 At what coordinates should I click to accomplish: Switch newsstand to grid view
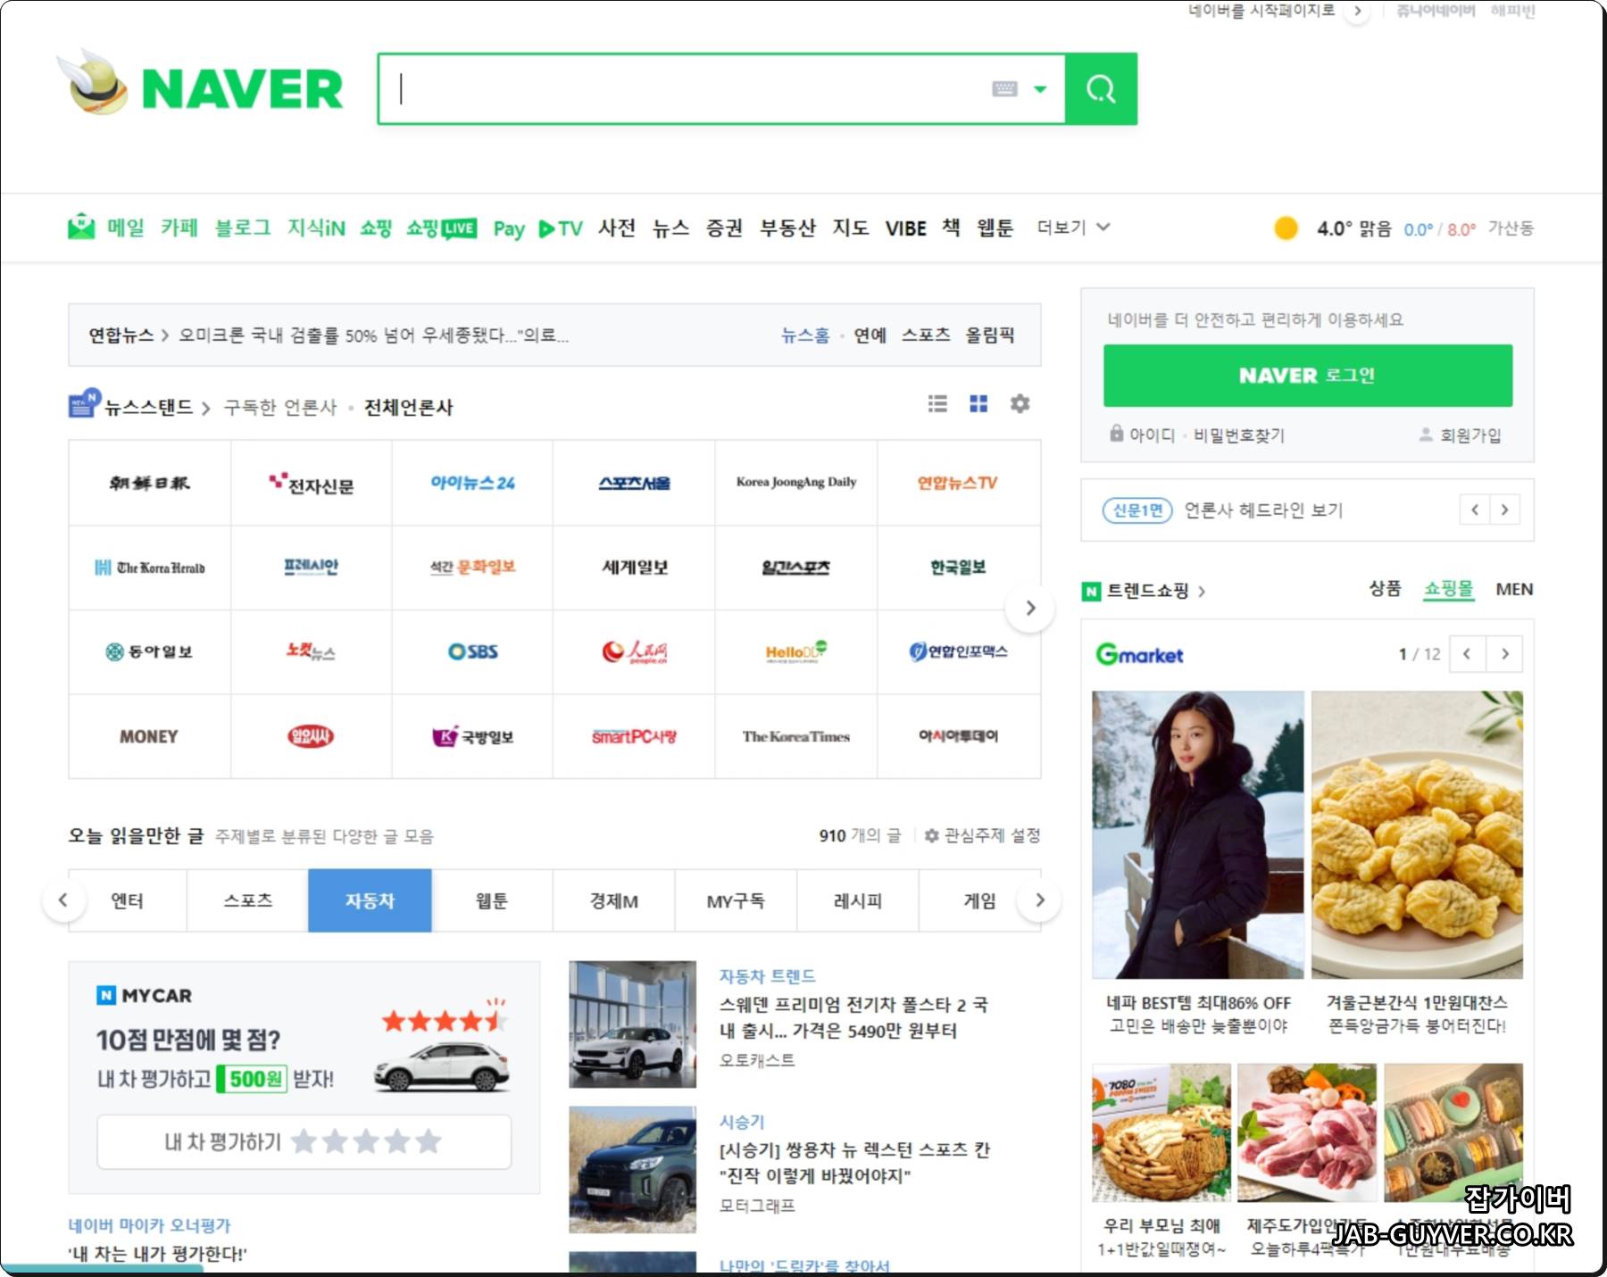coord(978,403)
